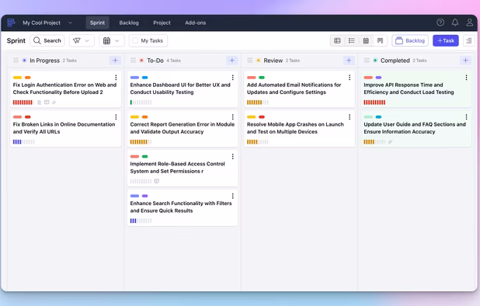The height and width of the screenshot is (306, 480).
Task: Click the Completed column drag handle icon
Action: [367, 60]
